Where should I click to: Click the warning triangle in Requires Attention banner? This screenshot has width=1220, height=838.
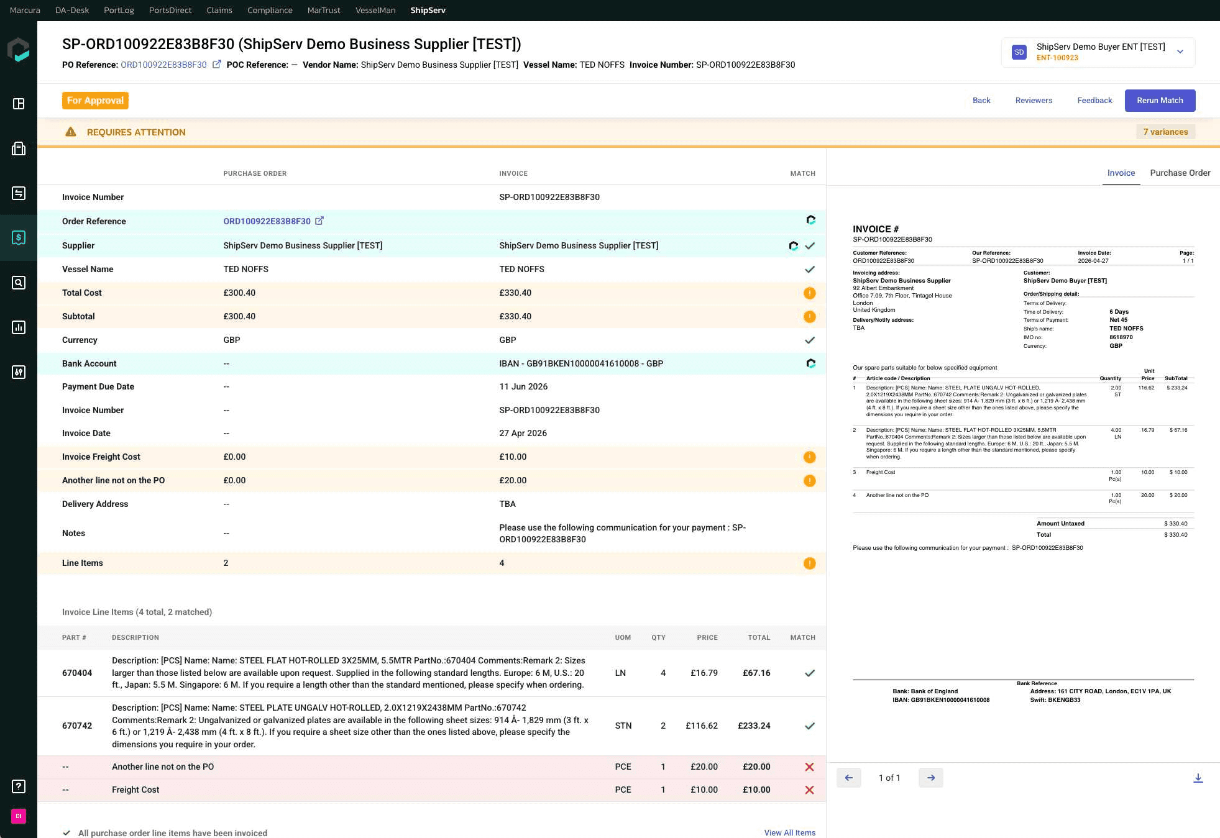click(x=71, y=132)
